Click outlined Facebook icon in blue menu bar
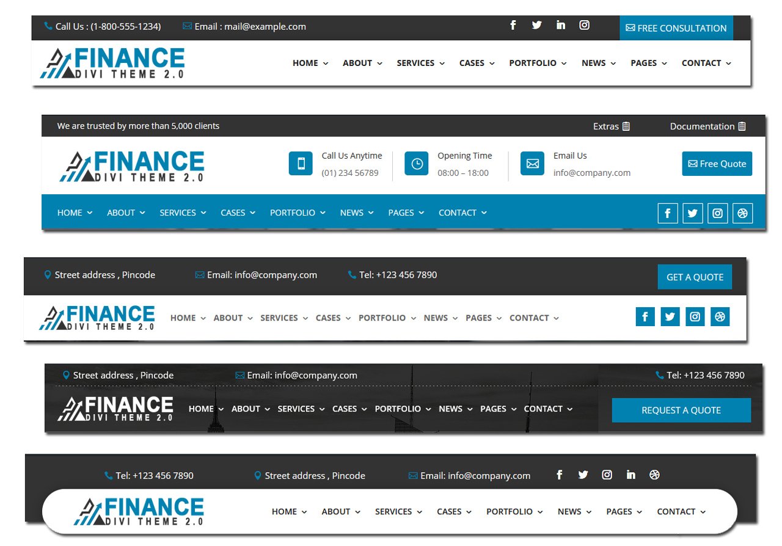The width and height of the screenshot is (782, 546). pos(668,213)
